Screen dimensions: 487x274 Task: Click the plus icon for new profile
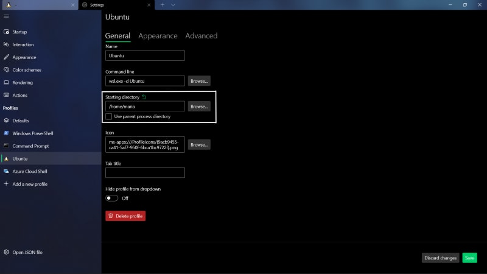tap(6, 184)
